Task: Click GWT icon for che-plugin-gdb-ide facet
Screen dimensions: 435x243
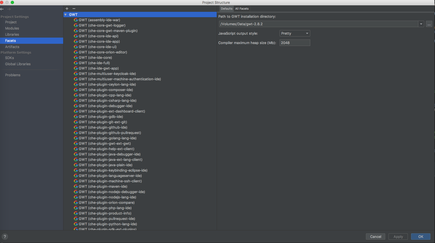Action: tap(76, 117)
